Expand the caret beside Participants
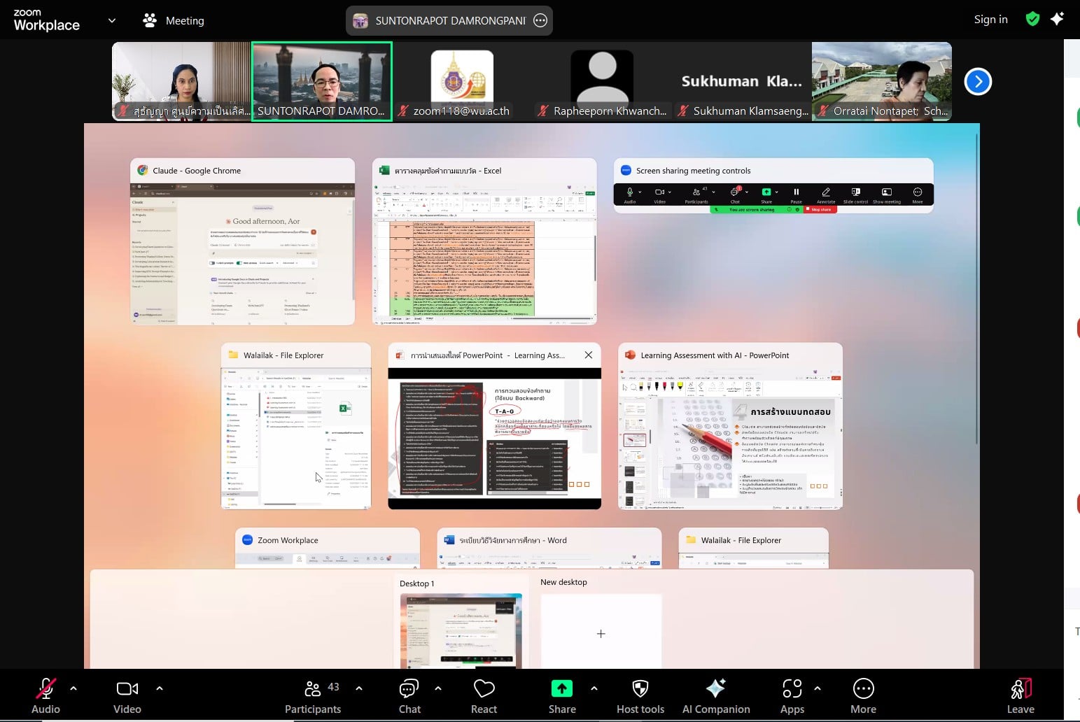The height and width of the screenshot is (722, 1080). point(359,688)
